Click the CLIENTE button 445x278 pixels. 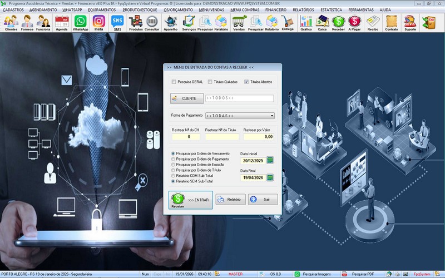click(187, 98)
